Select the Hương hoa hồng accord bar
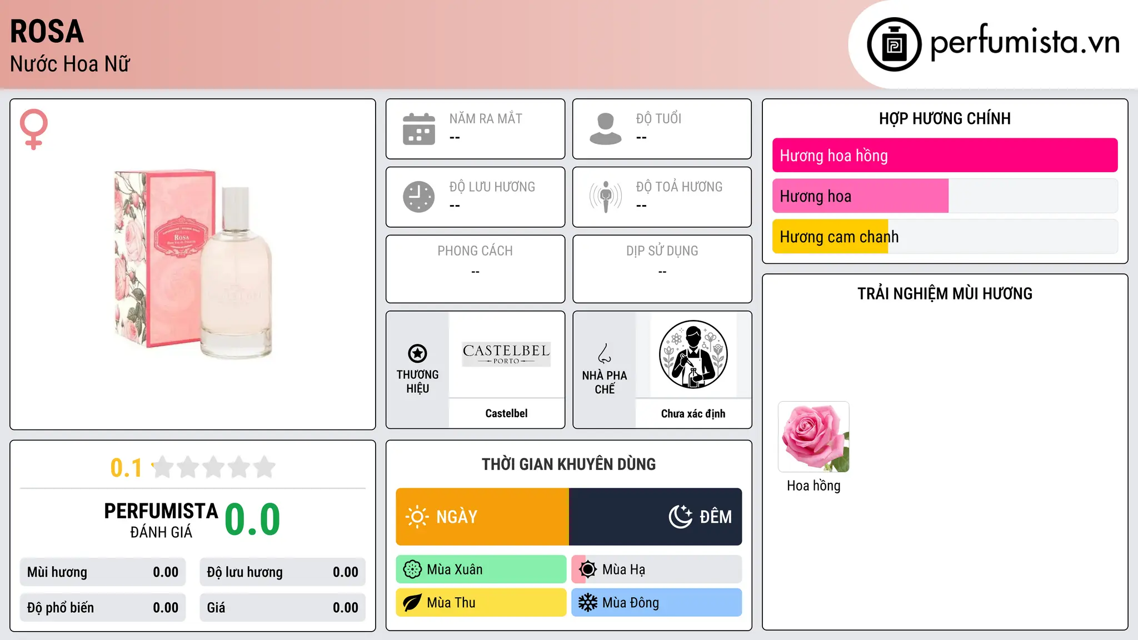 pos(945,156)
